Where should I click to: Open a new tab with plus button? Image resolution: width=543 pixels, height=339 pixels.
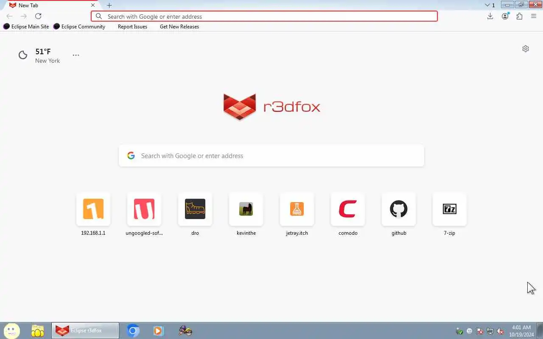tap(109, 5)
